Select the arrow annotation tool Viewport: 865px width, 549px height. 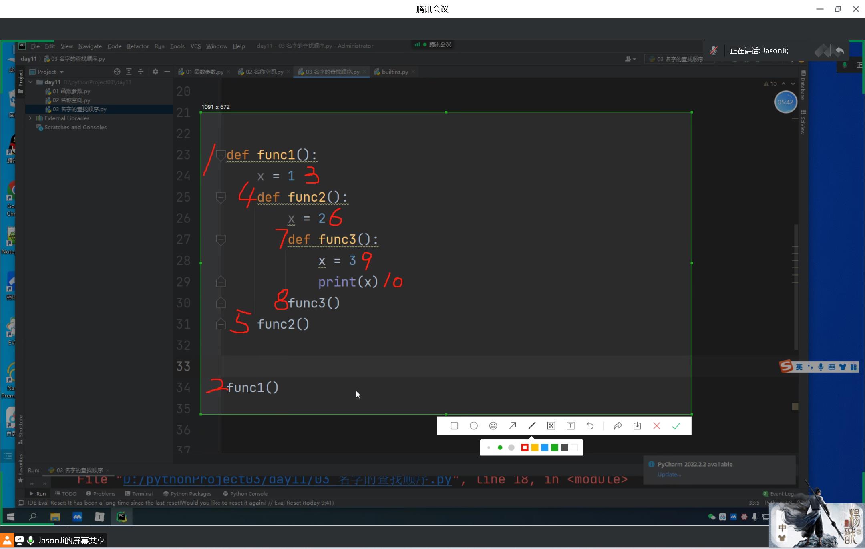point(512,426)
